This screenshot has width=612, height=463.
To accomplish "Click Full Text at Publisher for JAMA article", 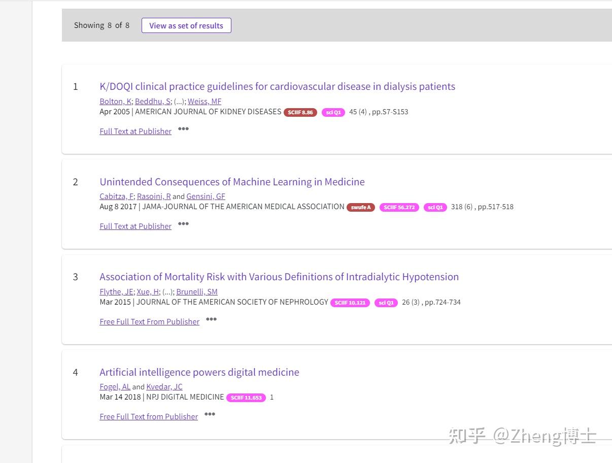I will [x=135, y=226].
